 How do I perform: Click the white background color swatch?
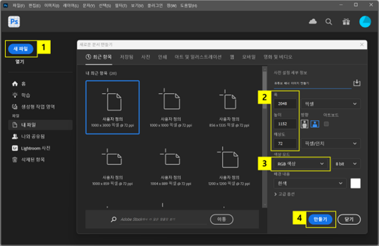[x=355, y=183]
